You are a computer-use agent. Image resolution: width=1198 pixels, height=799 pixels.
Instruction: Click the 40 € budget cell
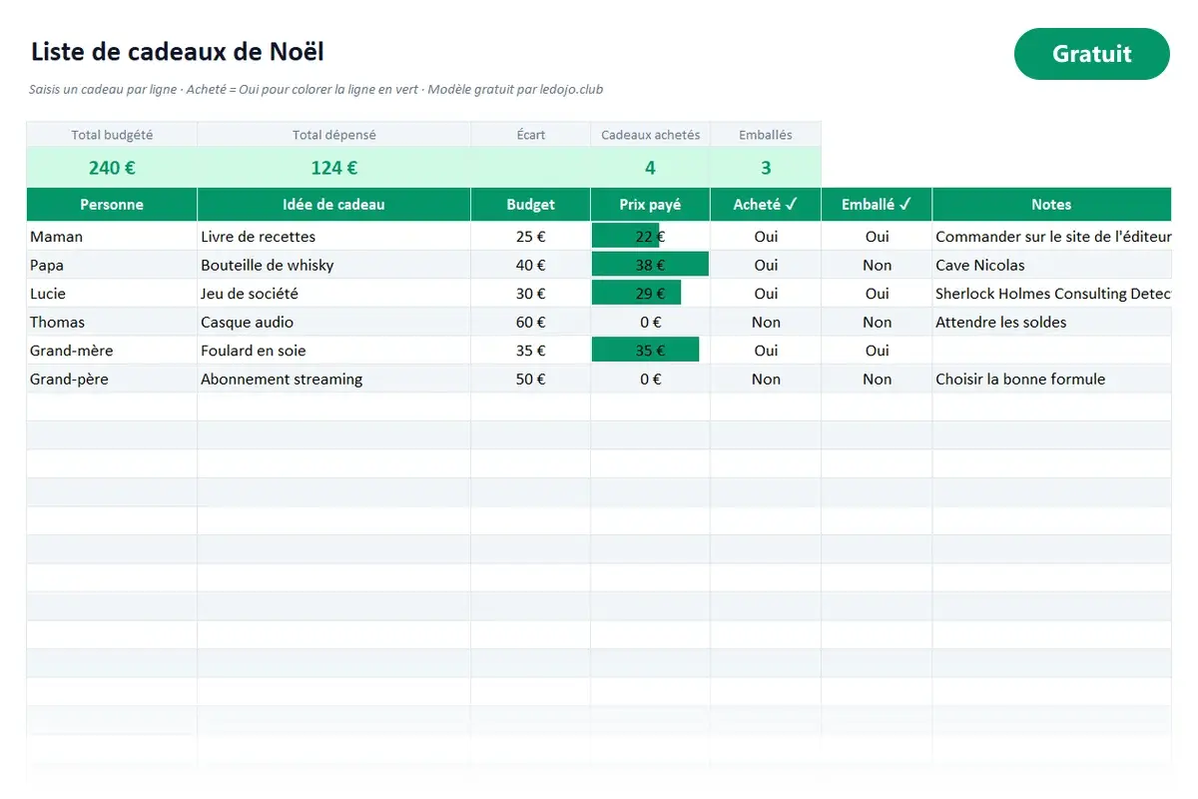click(x=530, y=265)
